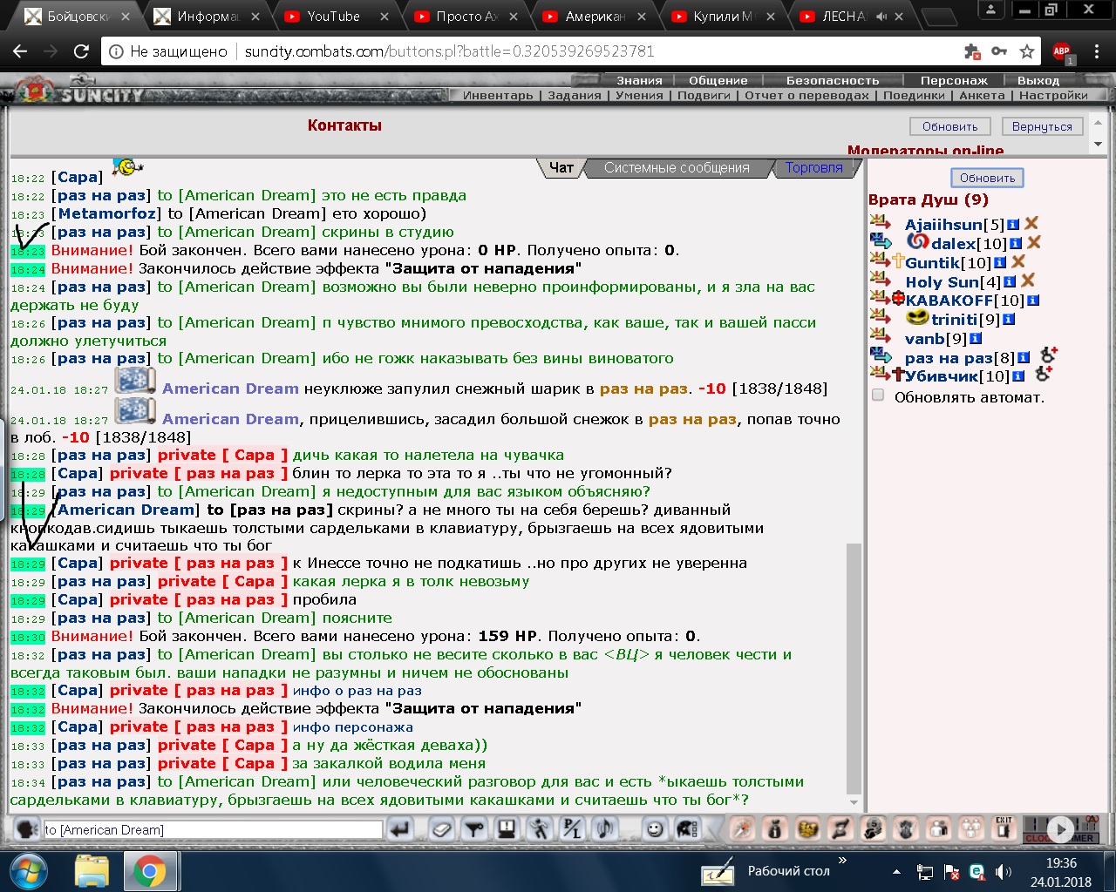Open the Поединки link

[914, 95]
